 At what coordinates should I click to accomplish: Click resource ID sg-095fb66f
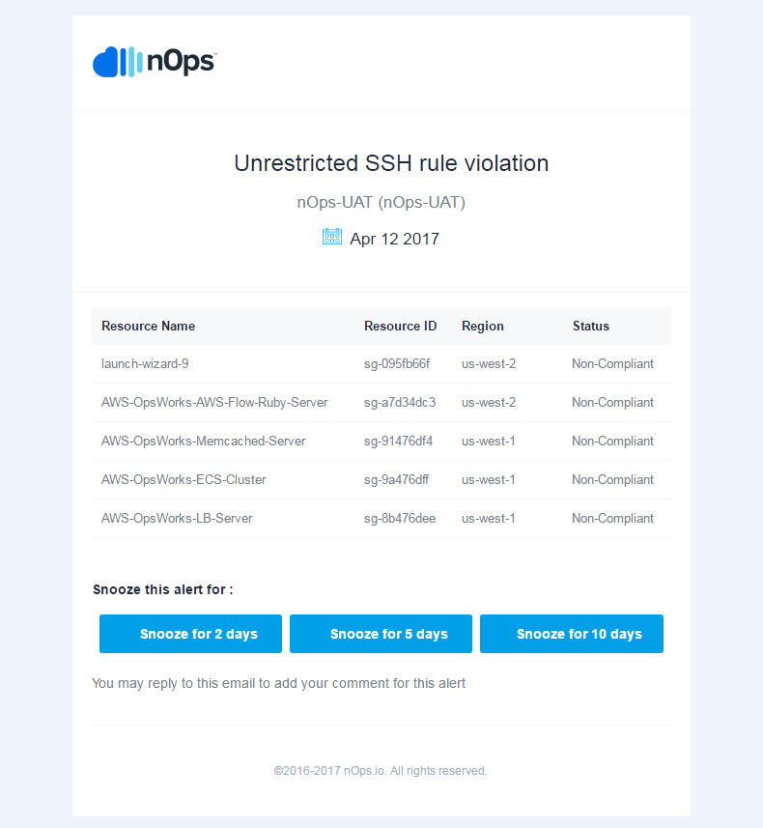tap(397, 364)
